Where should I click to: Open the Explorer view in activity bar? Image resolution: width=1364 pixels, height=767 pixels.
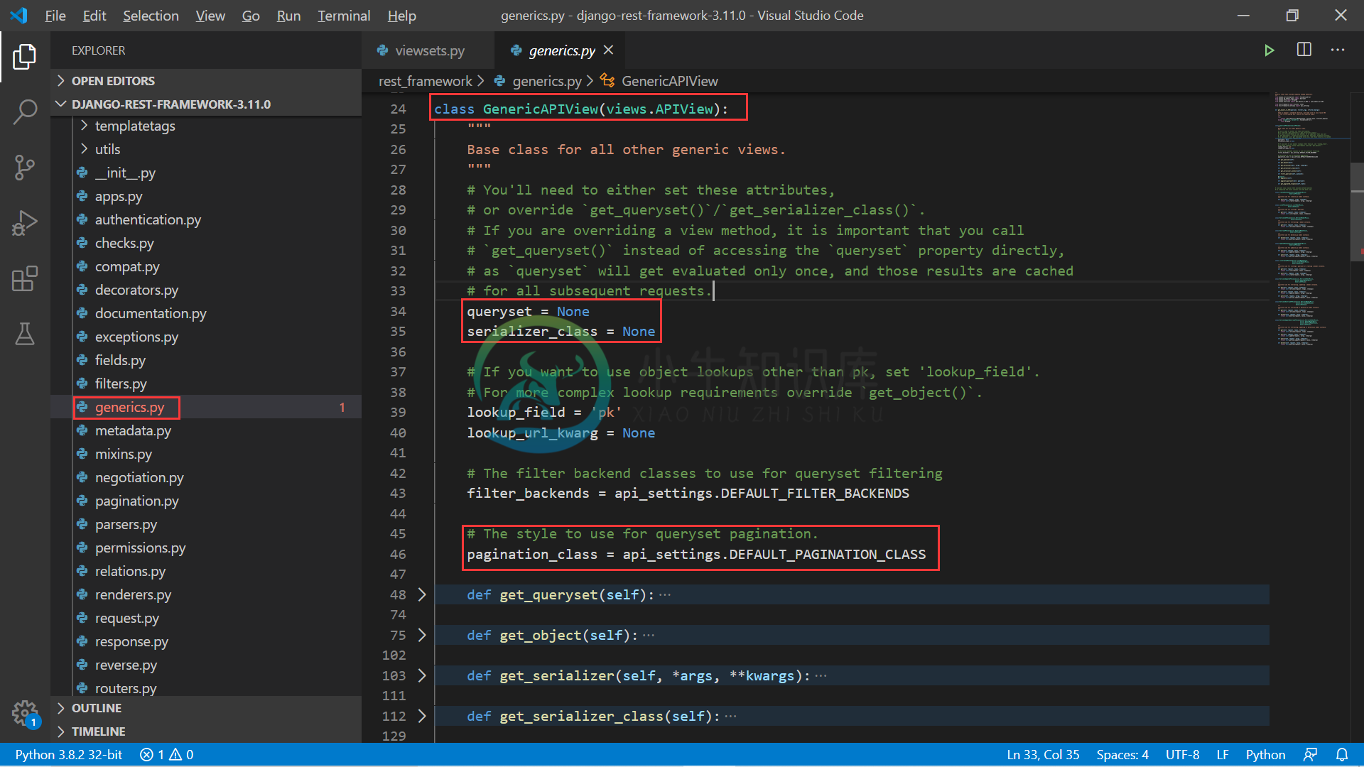pos(25,57)
